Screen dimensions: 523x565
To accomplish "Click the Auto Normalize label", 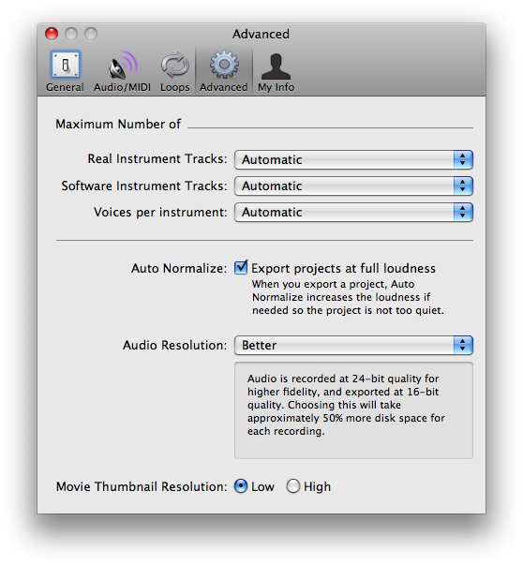I will (179, 269).
